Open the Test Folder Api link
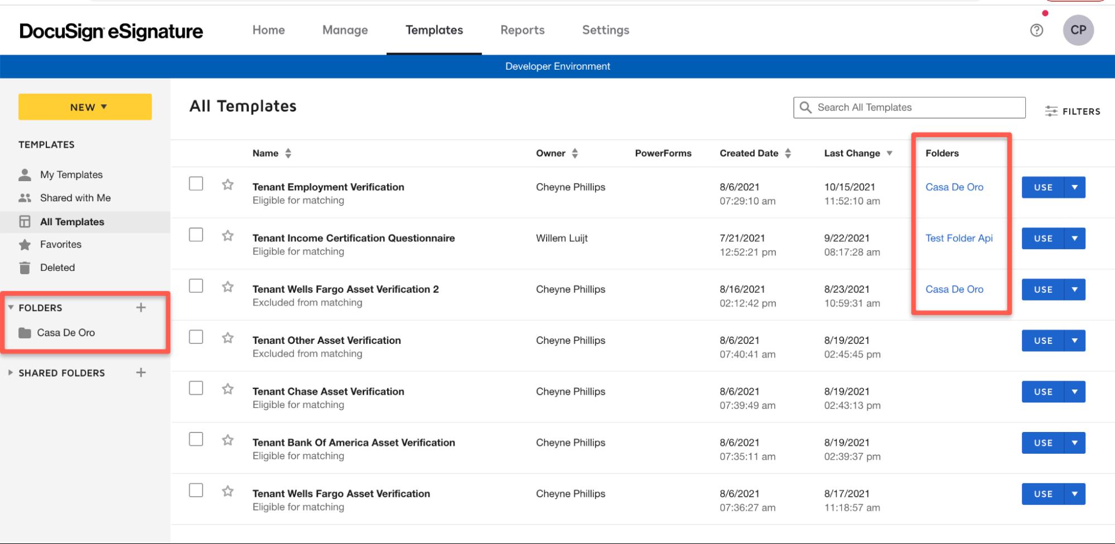The image size is (1115, 544). point(959,238)
